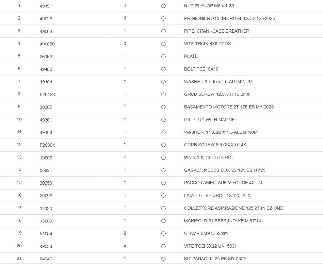Click part code 490050
The image size is (323, 264).
click(x=47, y=44)
